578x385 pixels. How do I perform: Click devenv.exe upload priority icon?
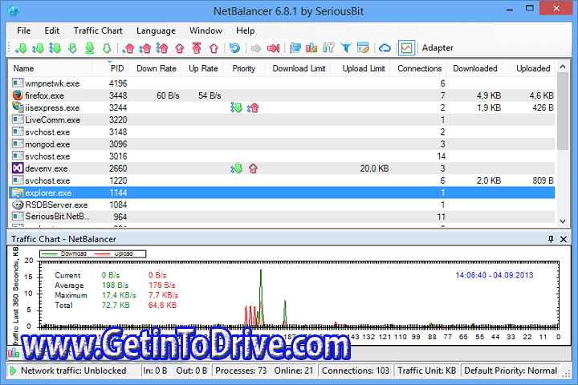tap(253, 168)
